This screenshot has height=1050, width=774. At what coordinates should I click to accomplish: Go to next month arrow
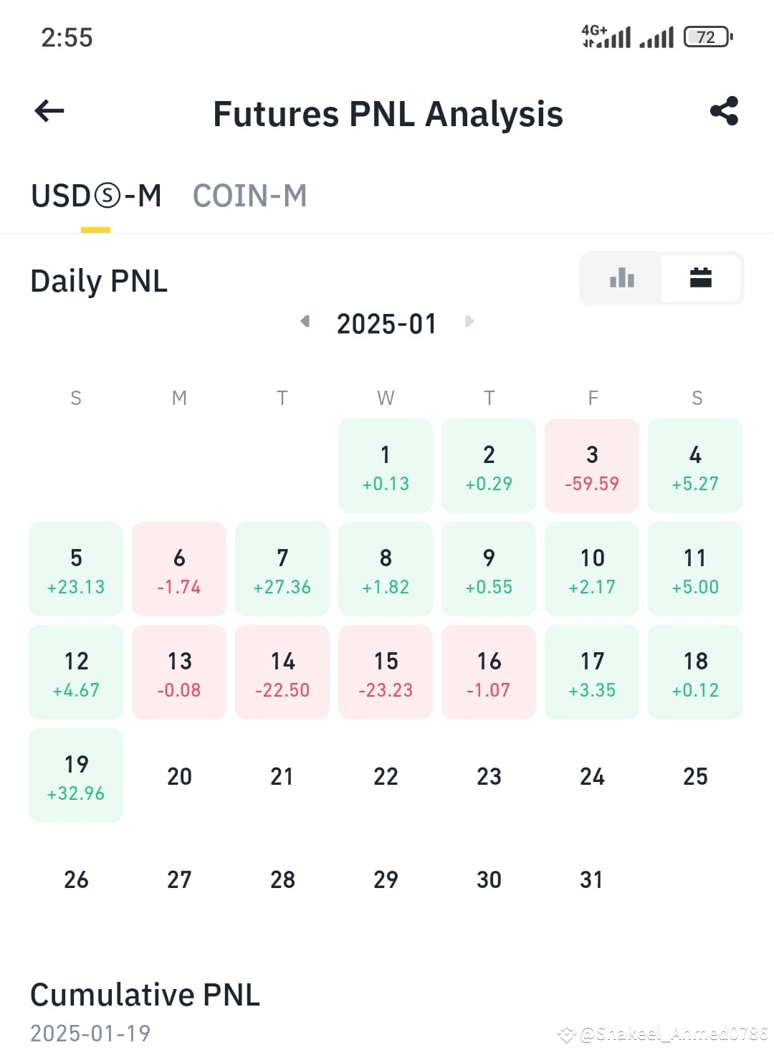[469, 321]
